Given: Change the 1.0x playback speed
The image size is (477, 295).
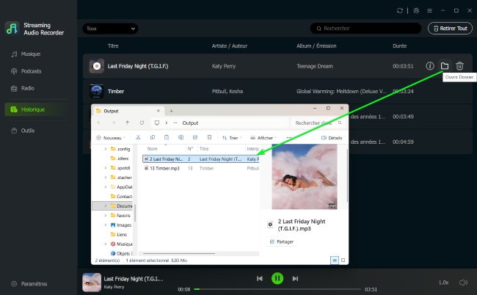Looking at the screenshot, I should click(443, 283).
